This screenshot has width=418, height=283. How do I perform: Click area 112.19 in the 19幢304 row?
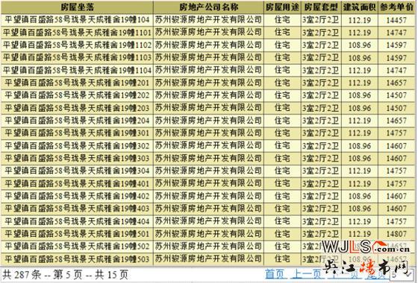[360, 171]
